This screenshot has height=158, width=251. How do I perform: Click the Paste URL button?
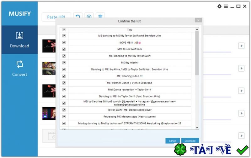point(56,17)
